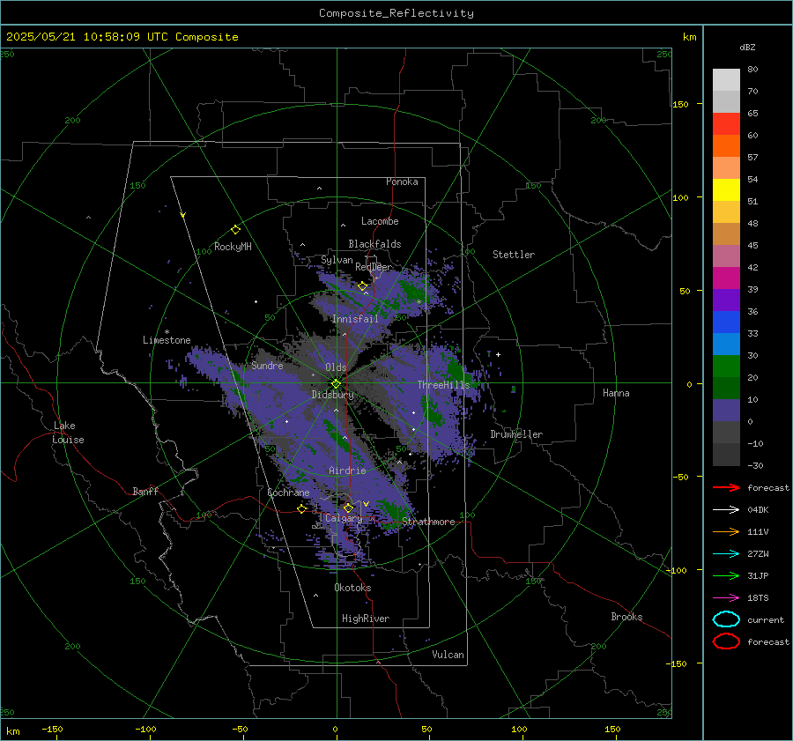Image resolution: width=793 pixels, height=741 pixels.
Task: Click the Lake Louise label
Action: [68, 433]
